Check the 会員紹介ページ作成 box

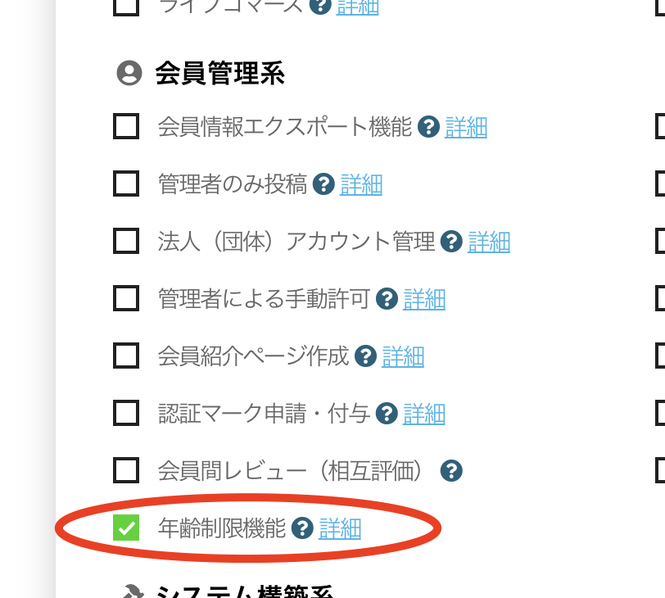125,356
